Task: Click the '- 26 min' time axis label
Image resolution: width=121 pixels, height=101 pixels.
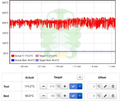Action: (x=24, y=66)
